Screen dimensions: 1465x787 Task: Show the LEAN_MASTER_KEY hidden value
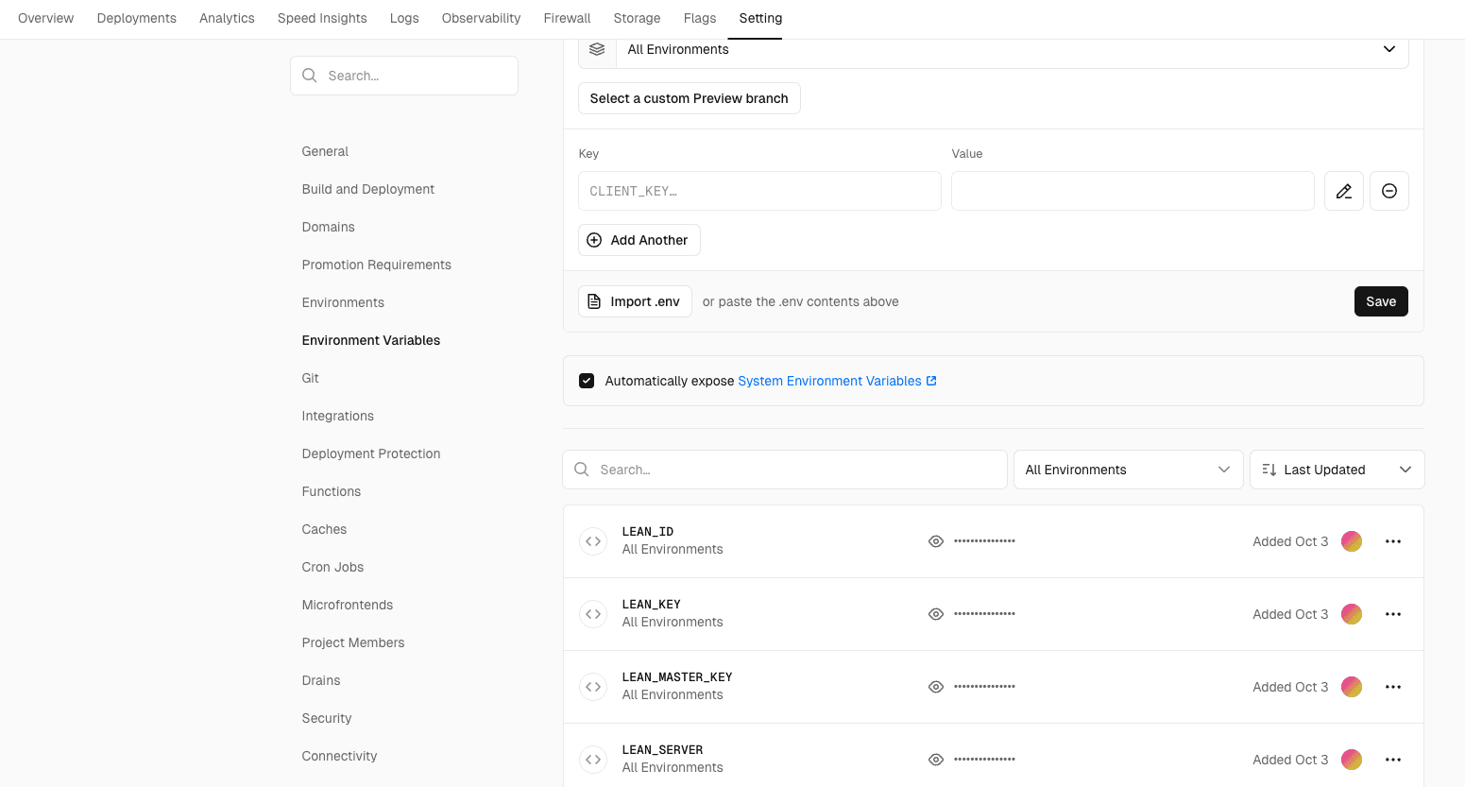936,687
